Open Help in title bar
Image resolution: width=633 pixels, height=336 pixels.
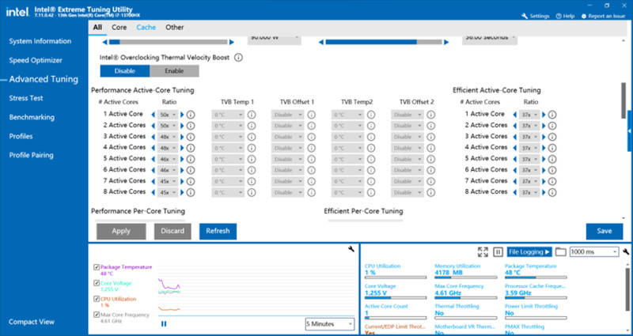pyautogui.click(x=565, y=16)
